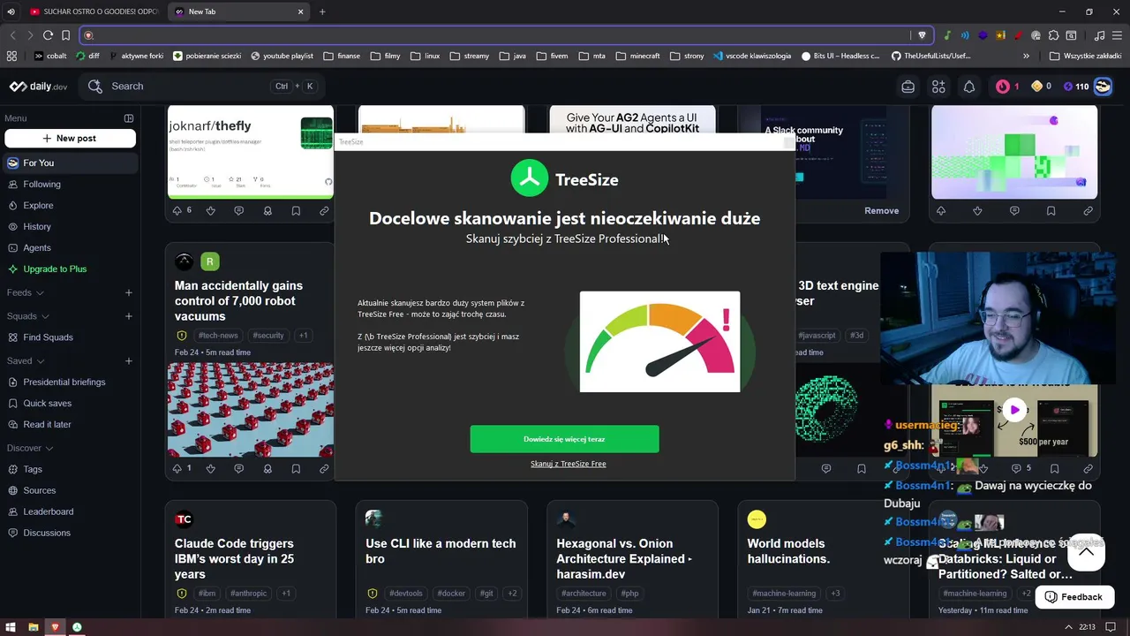Viewport: 1130px width, 636px height.
Task: Open the finanse bookmarks folder
Action: [342, 56]
